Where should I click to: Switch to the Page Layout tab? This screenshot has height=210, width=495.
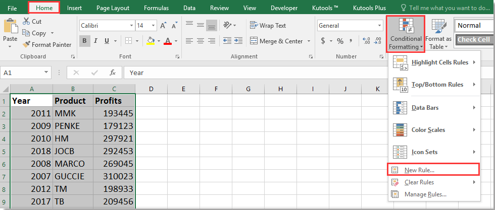[x=113, y=8]
